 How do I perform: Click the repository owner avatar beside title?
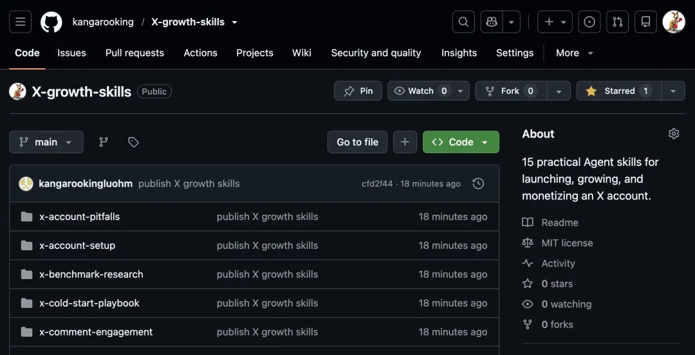(x=18, y=91)
